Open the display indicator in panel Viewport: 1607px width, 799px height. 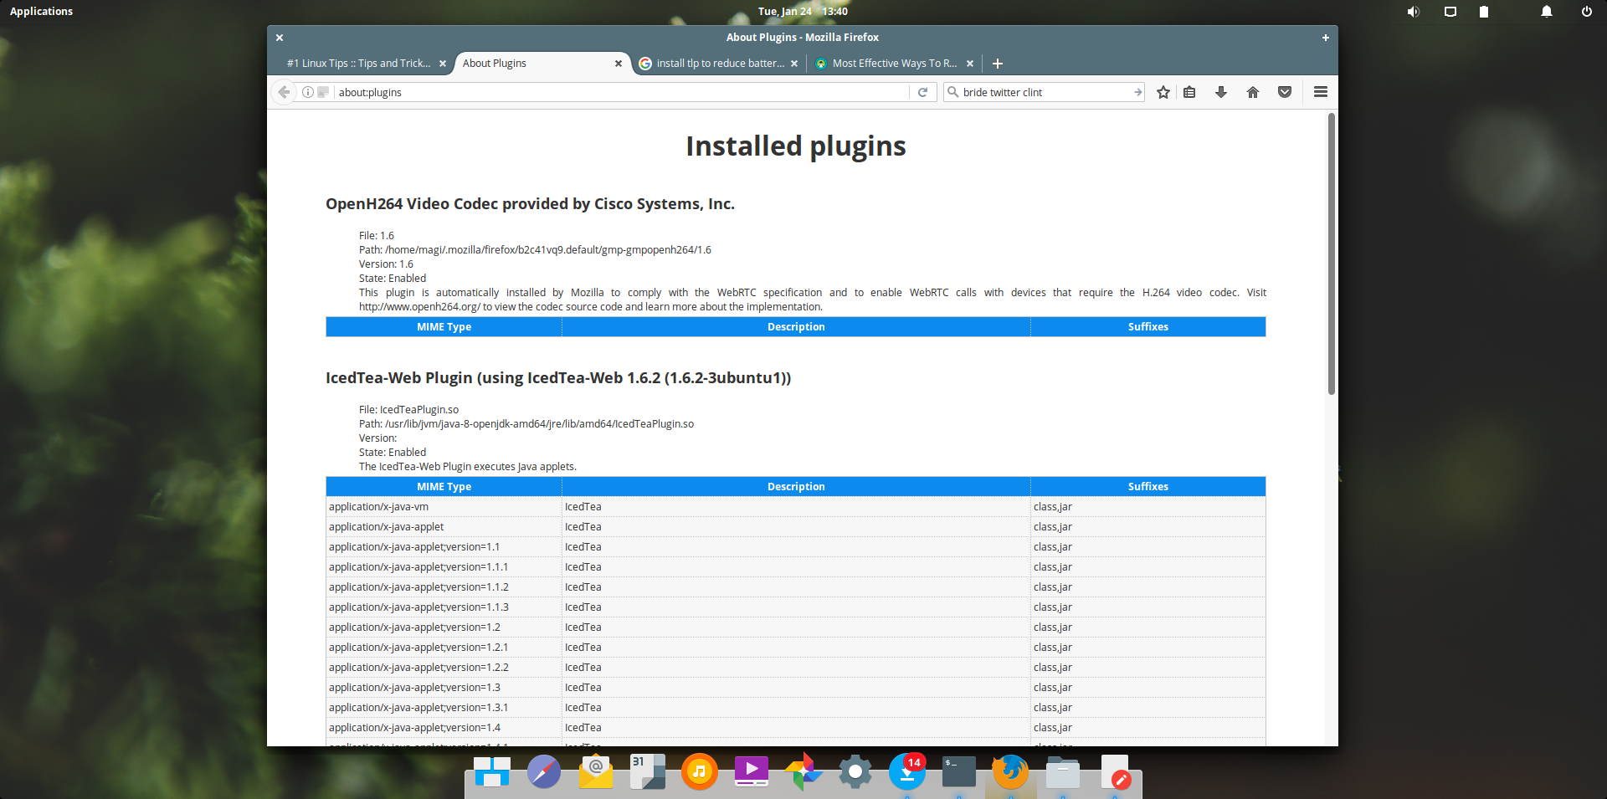pos(1450,12)
